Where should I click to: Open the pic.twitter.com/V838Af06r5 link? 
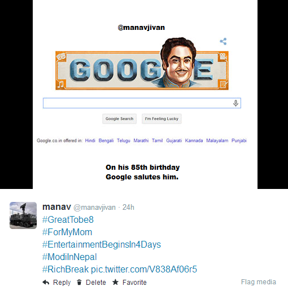click(x=144, y=269)
